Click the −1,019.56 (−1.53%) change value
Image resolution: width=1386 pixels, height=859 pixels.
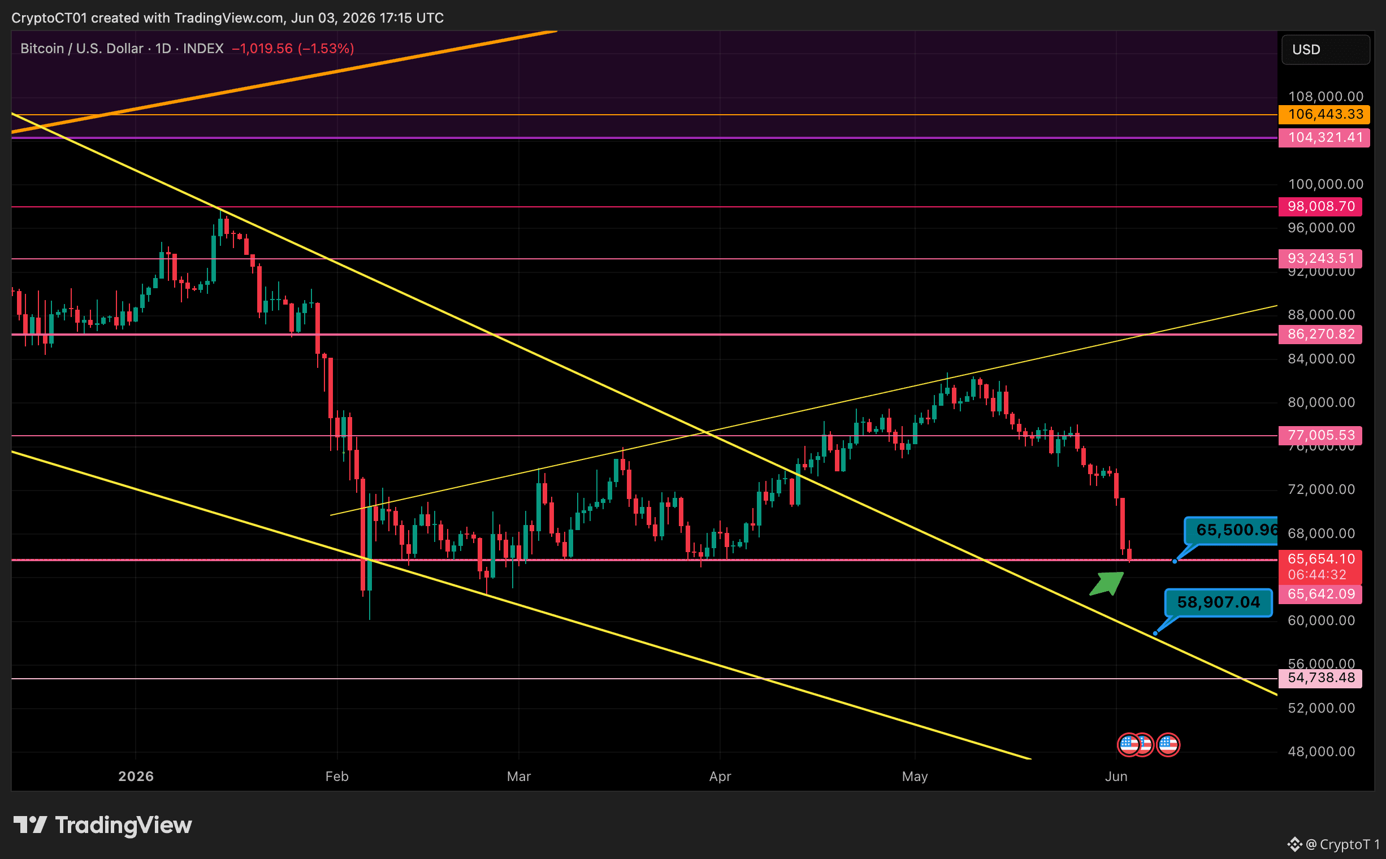(293, 48)
